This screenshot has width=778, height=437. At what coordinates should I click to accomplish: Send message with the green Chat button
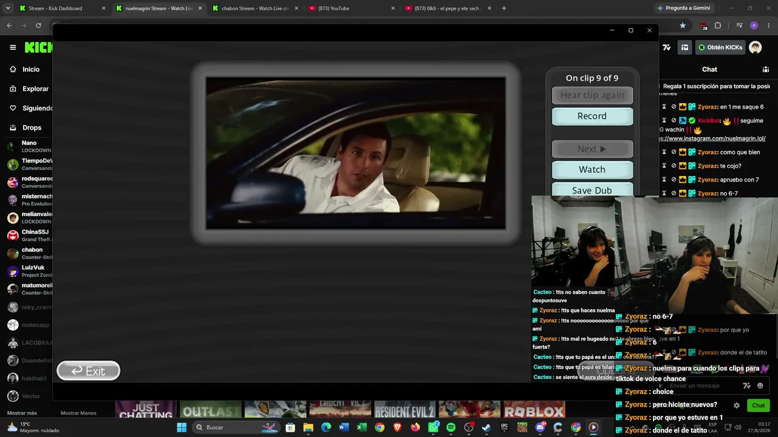(x=759, y=405)
